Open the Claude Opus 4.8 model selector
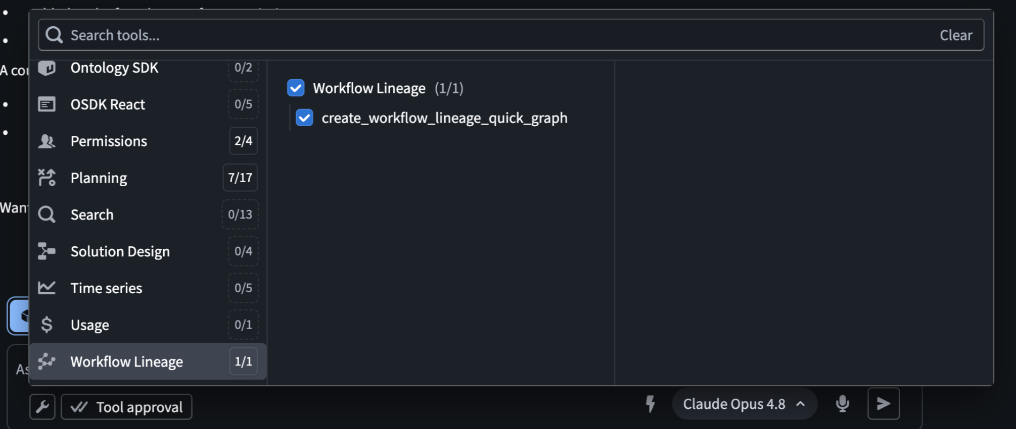Image resolution: width=1016 pixels, height=429 pixels. pos(744,404)
